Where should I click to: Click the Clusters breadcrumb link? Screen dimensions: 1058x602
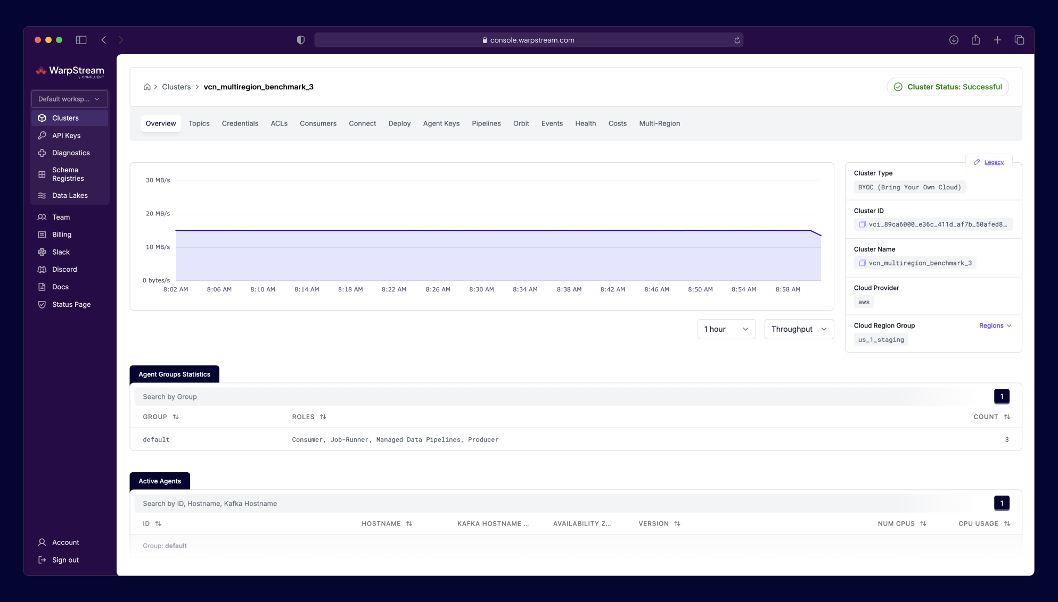(176, 87)
